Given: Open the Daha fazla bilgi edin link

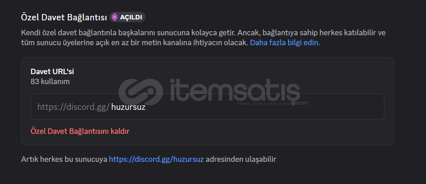Looking at the screenshot, I should [285, 42].
